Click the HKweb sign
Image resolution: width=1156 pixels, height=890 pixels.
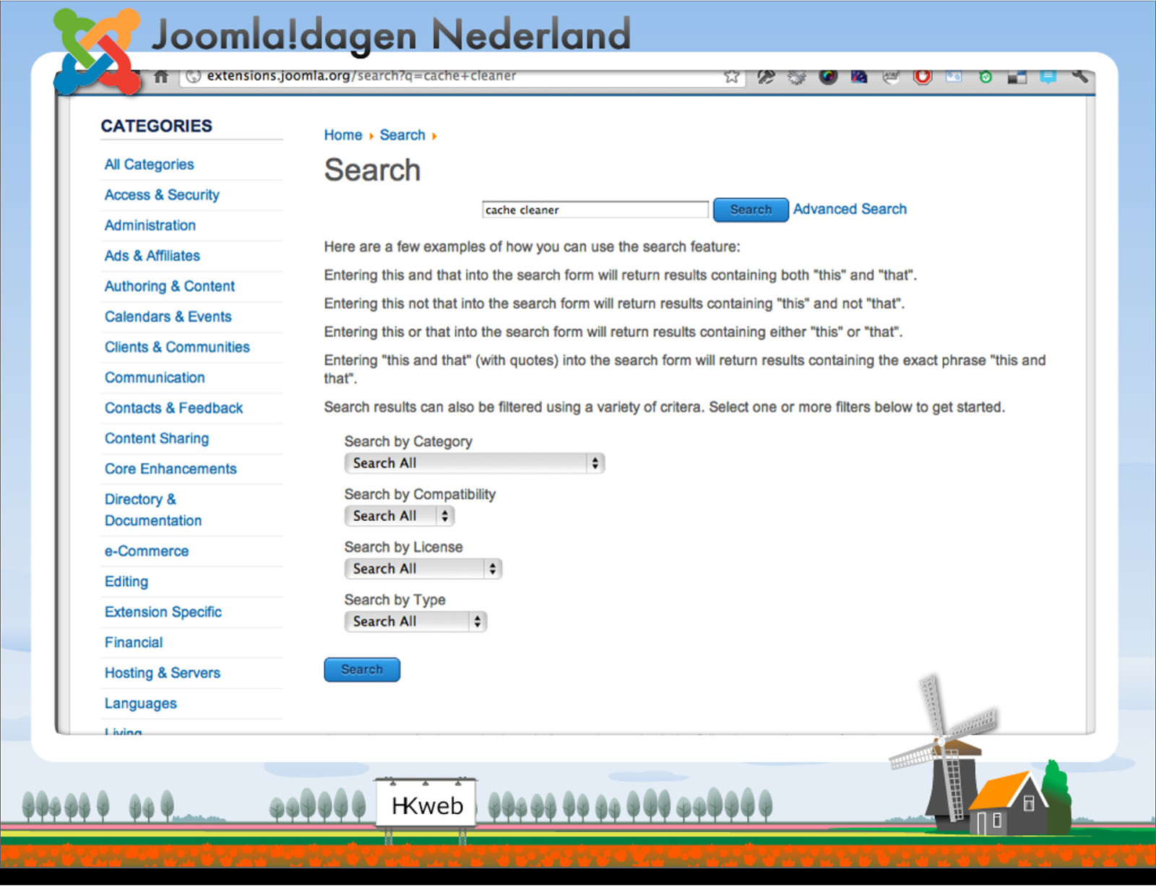click(x=426, y=803)
